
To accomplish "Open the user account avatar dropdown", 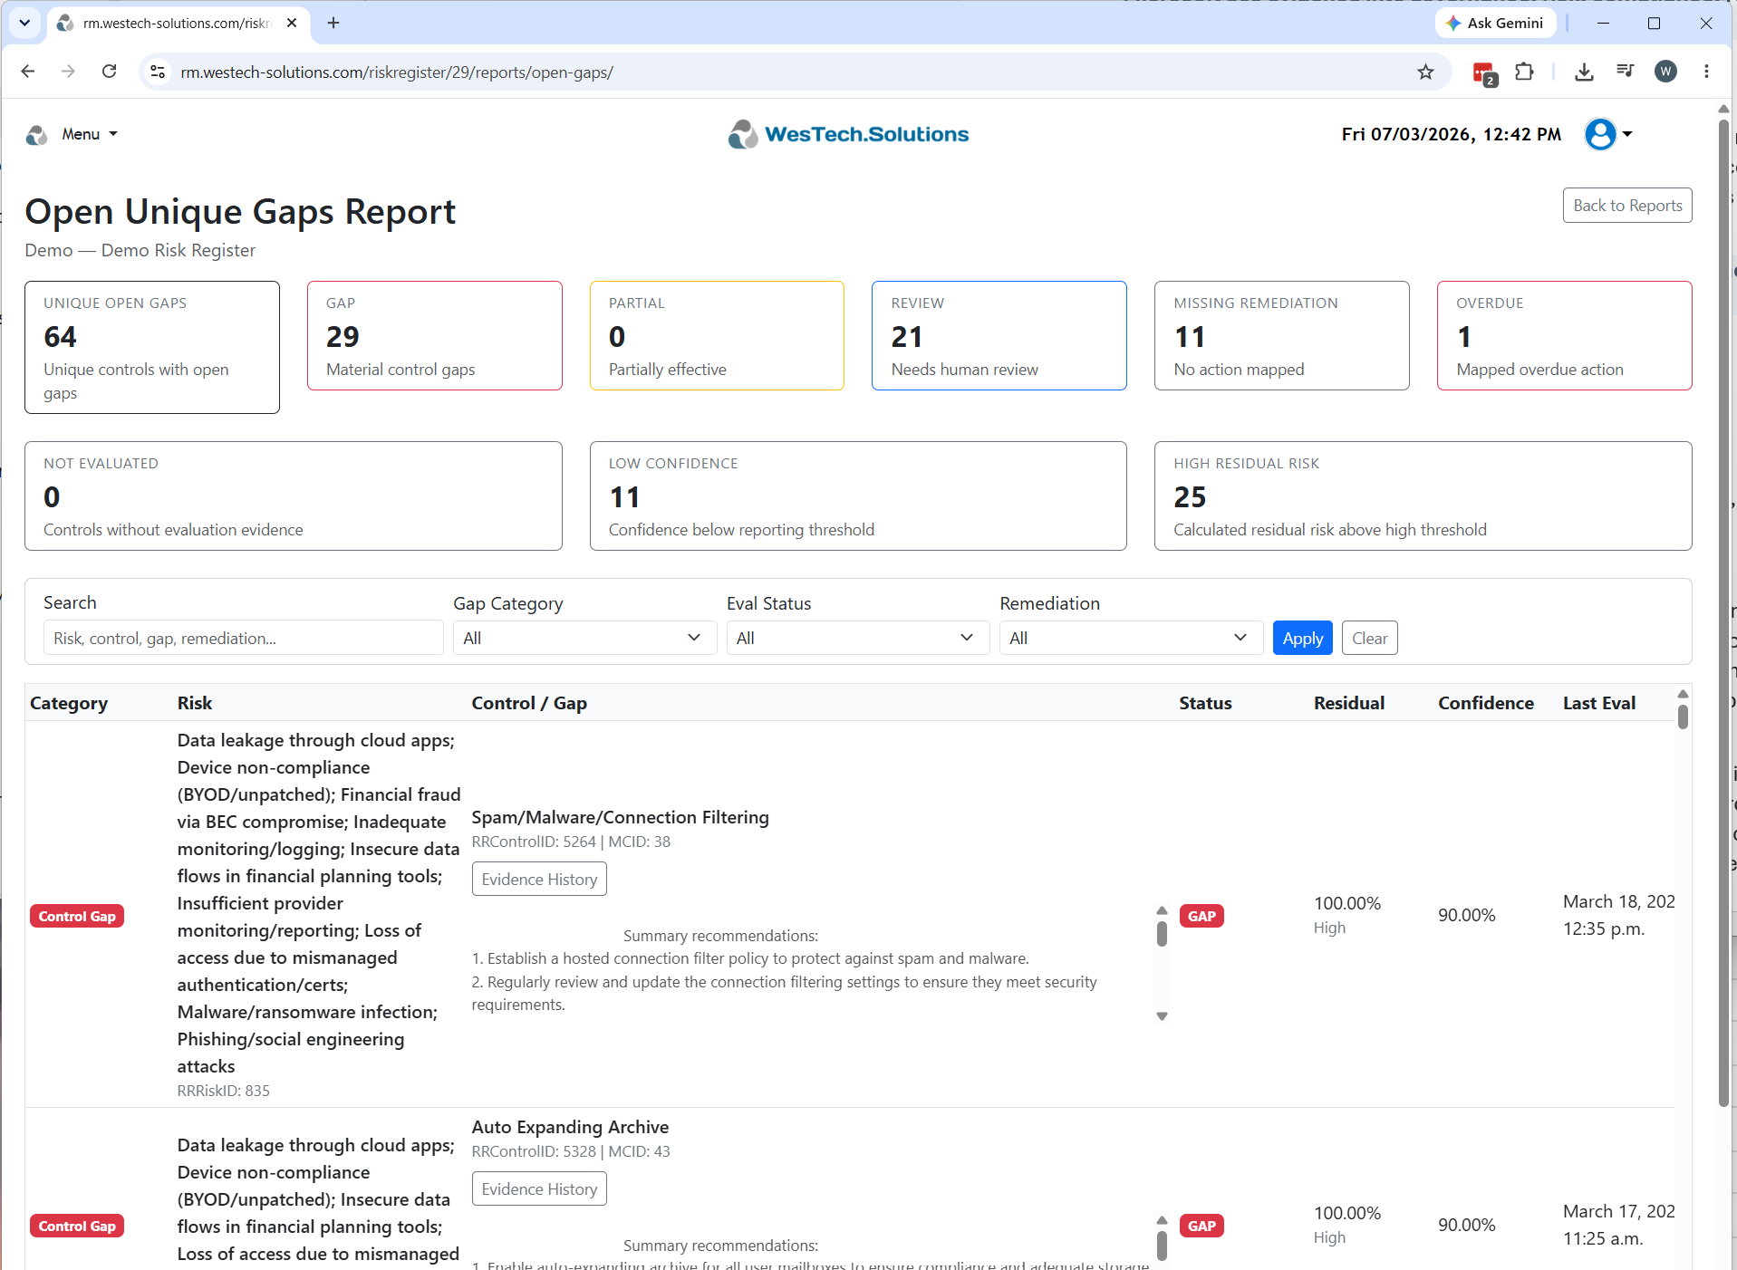I will coord(1608,134).
